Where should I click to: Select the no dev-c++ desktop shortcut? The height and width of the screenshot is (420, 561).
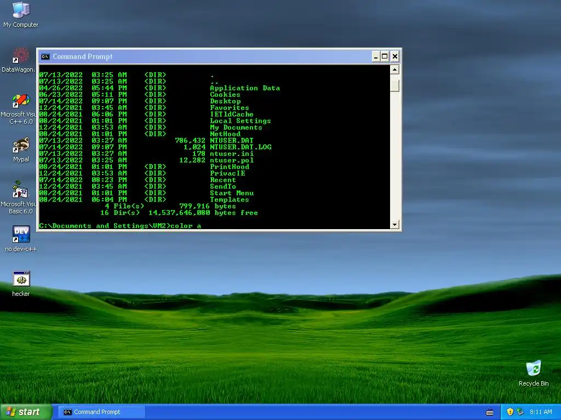pyautogui.click(x=21, y=238)
